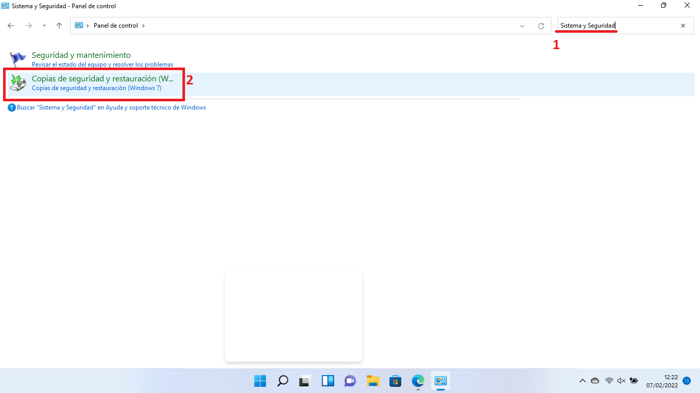Click the Control Panel icon in title bar
The height and width of the screenshot is (393, 700).
click(x=6, y=6)
